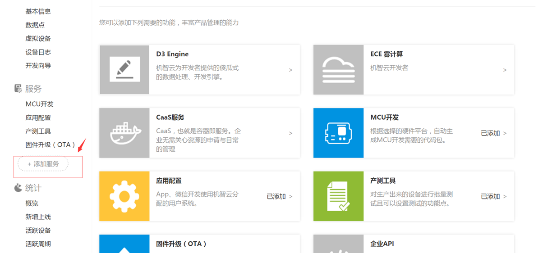Click the 企业API card title
The width and height of the screenshot is (543, 253).
(382, 244)
